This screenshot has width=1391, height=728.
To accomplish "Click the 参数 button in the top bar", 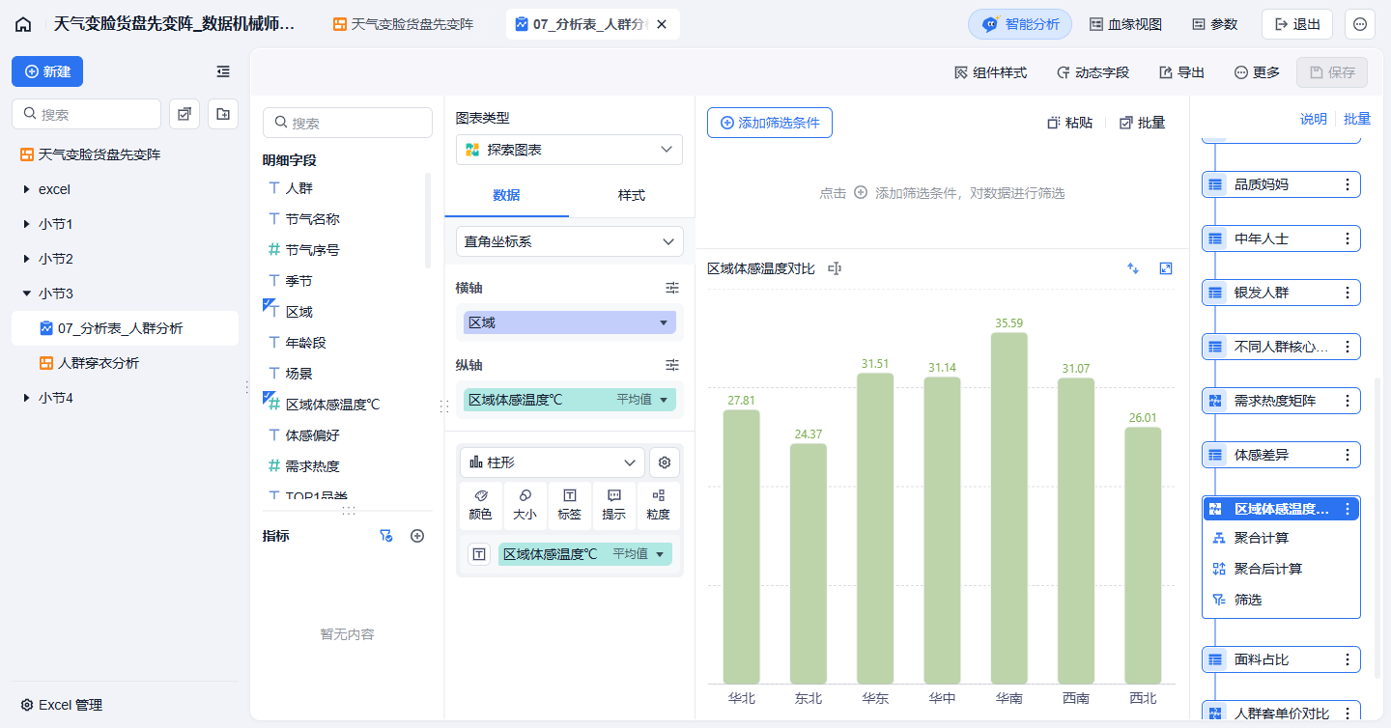I will [1215, 24].
